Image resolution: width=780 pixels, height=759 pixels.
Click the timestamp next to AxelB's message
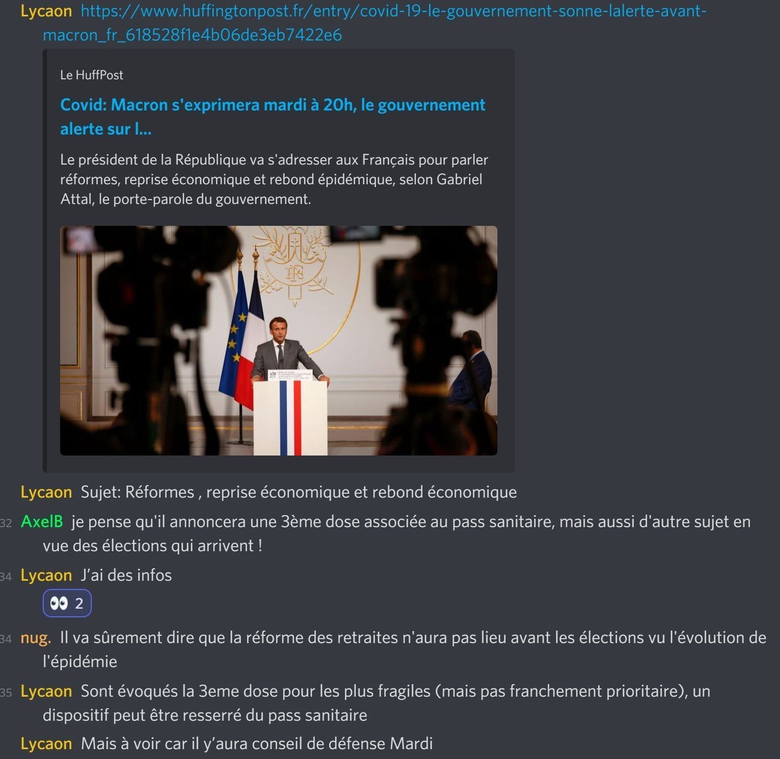tap(6, 523)
